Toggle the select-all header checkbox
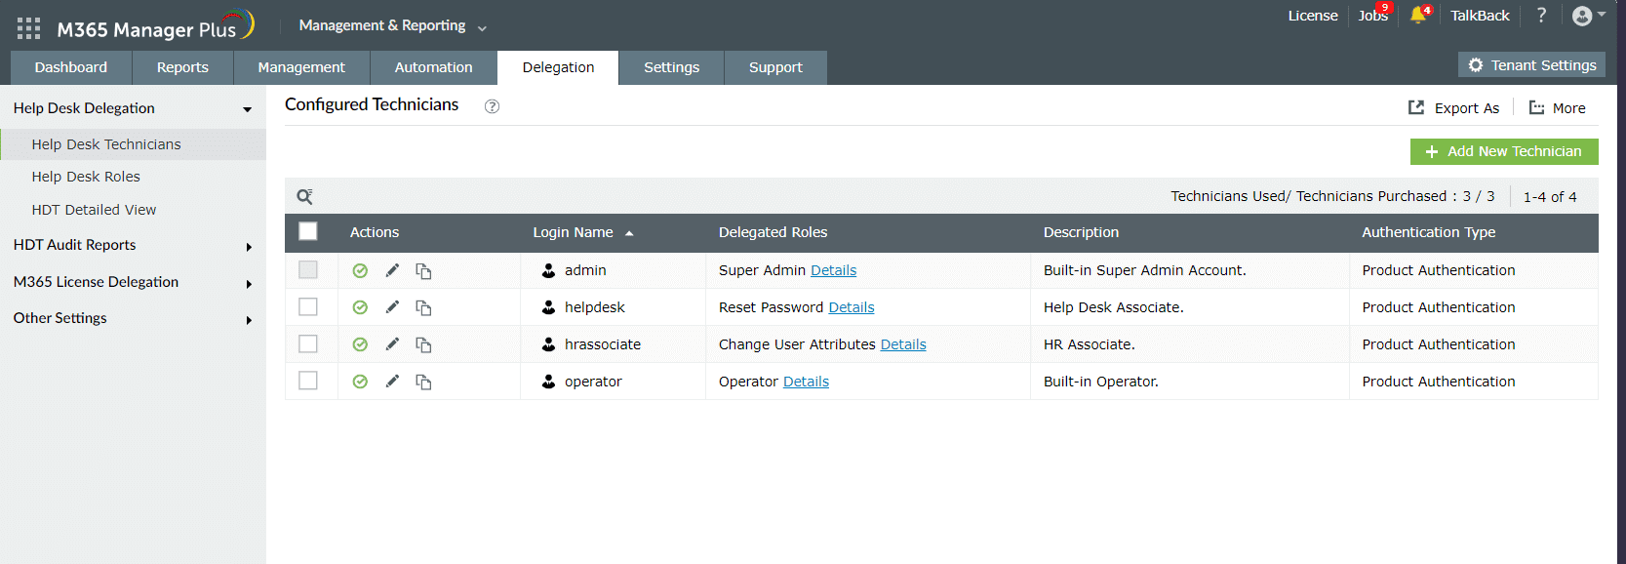The width and height of the screenshot is (1626, 564). [308, 232]
